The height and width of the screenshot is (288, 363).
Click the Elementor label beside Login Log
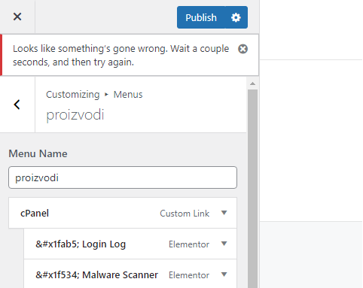[x=189, y=244]
